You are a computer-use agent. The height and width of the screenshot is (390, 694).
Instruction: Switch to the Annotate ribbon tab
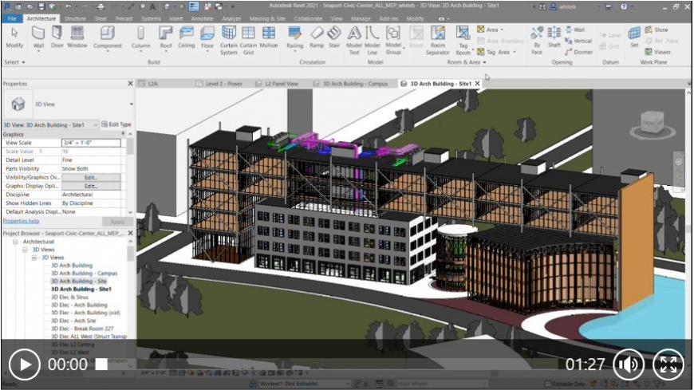[202, 18]
